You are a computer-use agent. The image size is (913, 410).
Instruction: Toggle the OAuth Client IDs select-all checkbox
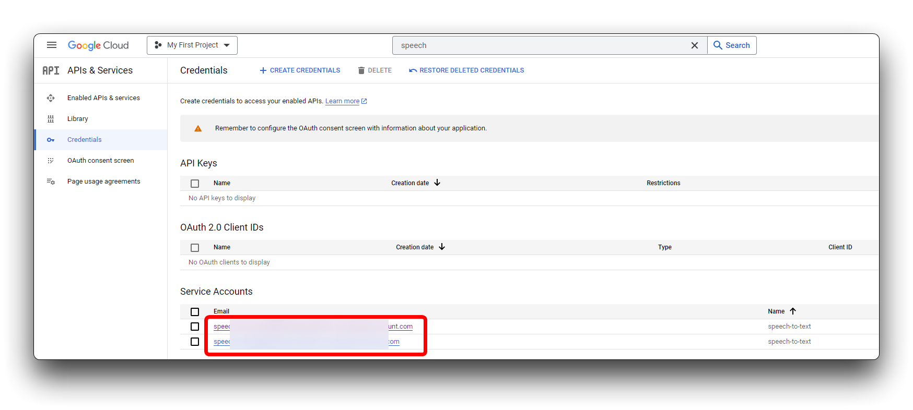(195, 248)
